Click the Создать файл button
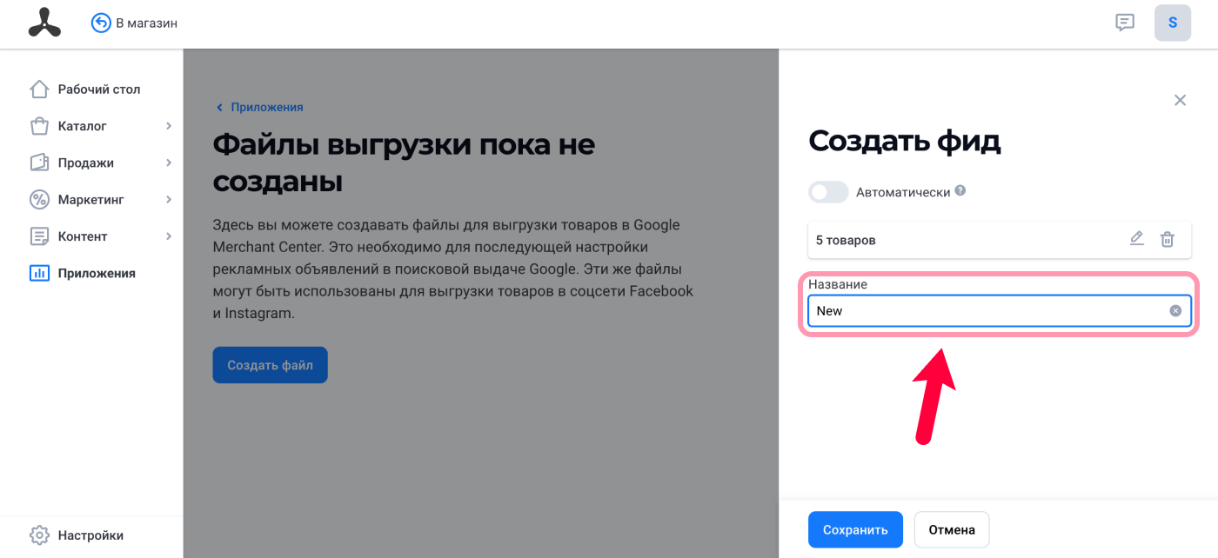This screenshot has height=558, width=1218. tap(270, 365)
